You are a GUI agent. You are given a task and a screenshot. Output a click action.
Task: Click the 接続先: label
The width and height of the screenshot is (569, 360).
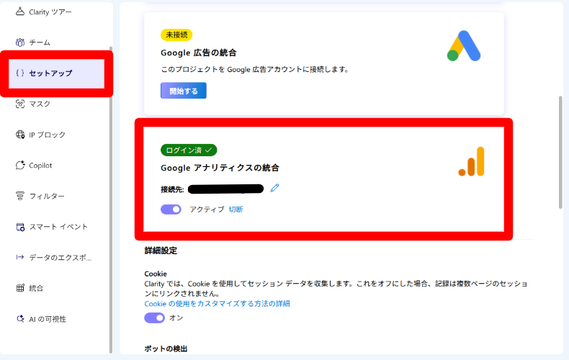click(172, 189)
